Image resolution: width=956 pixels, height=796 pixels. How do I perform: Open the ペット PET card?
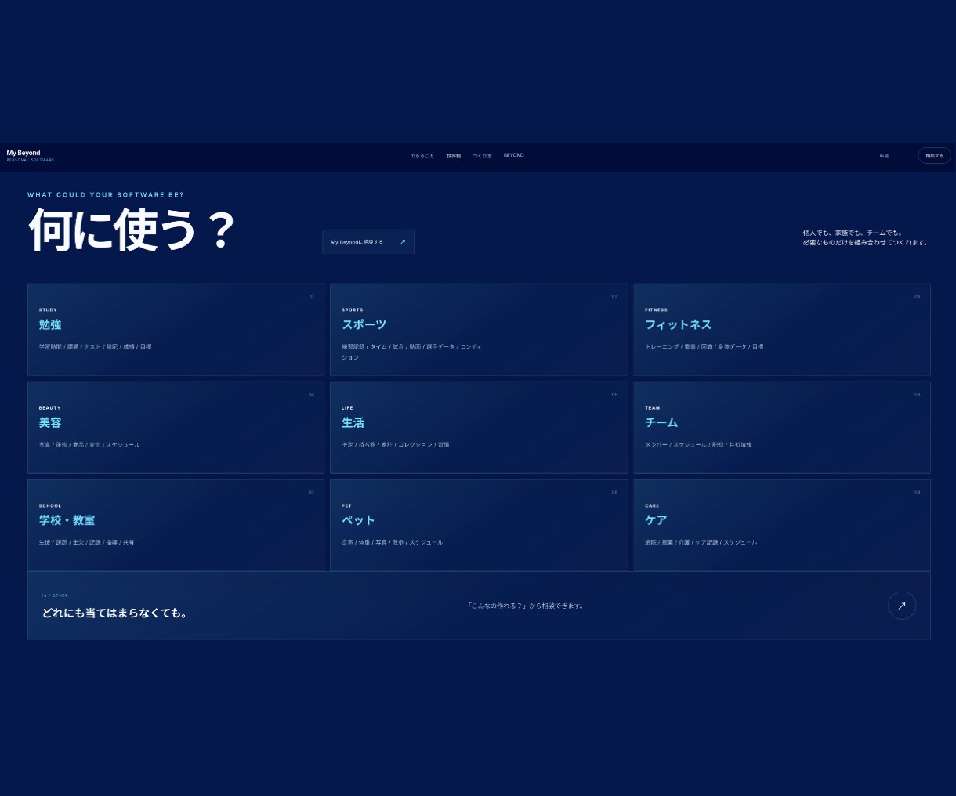point(479,525)
